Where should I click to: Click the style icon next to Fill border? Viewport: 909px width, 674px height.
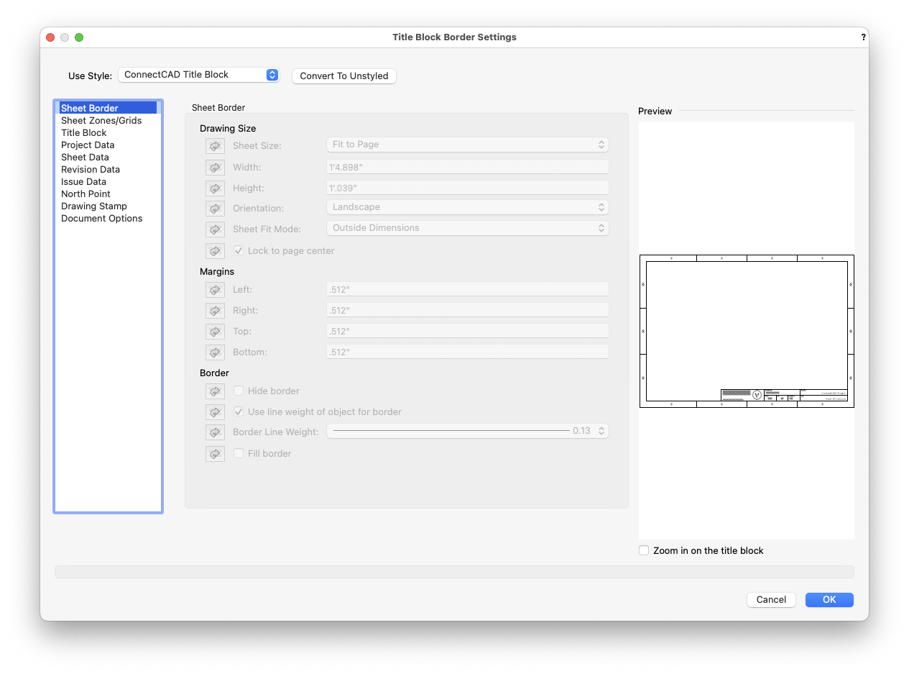tap(215, 453)
